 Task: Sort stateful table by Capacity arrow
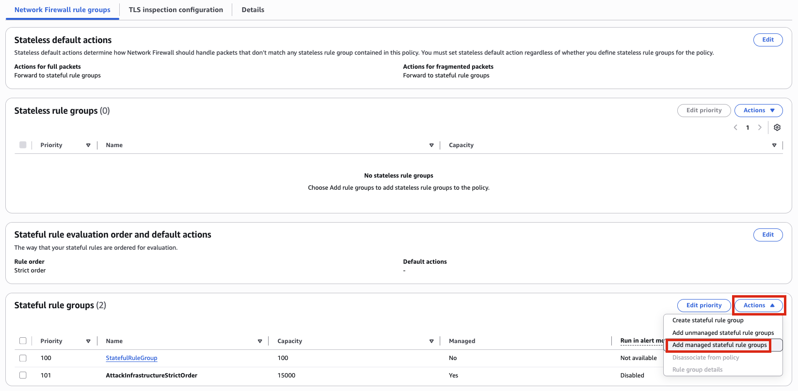click(431, 341)
